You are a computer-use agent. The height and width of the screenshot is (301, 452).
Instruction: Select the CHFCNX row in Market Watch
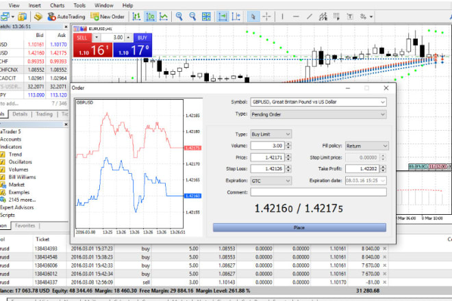point(34,70)
